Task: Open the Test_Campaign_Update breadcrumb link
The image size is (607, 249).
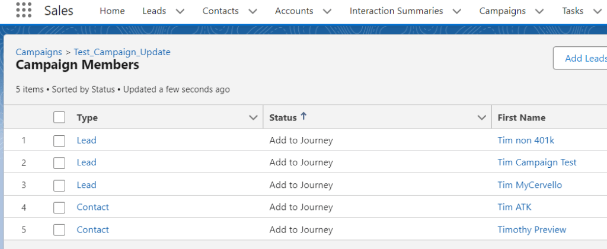Action: coord(122,52)
